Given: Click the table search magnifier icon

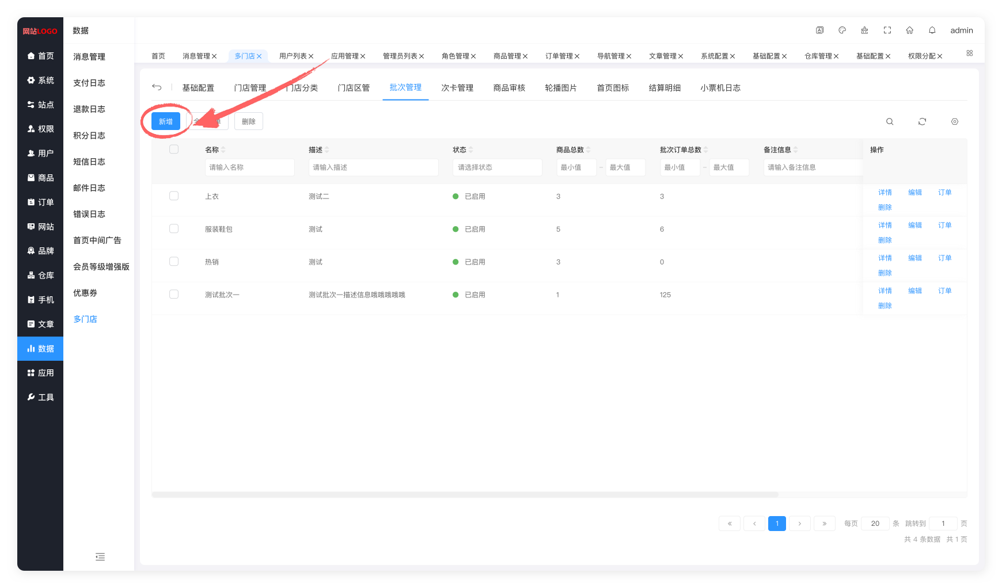Looking at the screenshot, I should [890, 121].
